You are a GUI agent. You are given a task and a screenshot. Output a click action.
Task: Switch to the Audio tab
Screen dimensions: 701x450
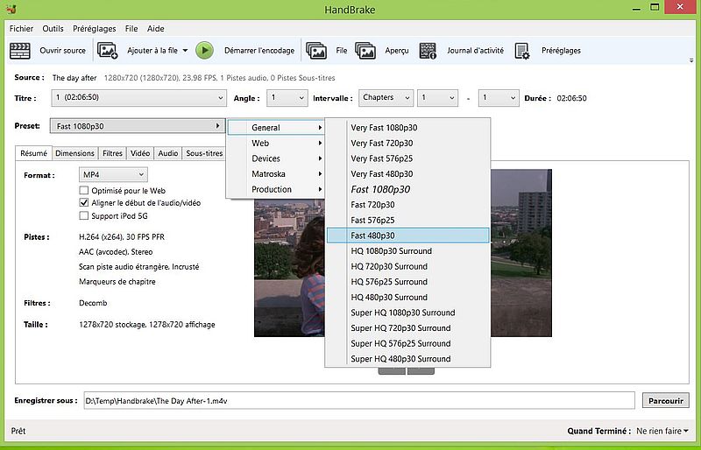coord(168,153)
